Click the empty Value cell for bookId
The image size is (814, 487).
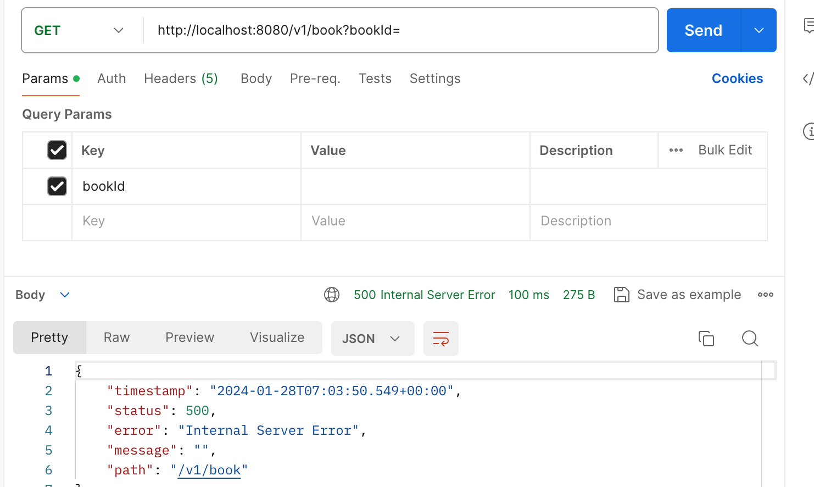[415, 186]
